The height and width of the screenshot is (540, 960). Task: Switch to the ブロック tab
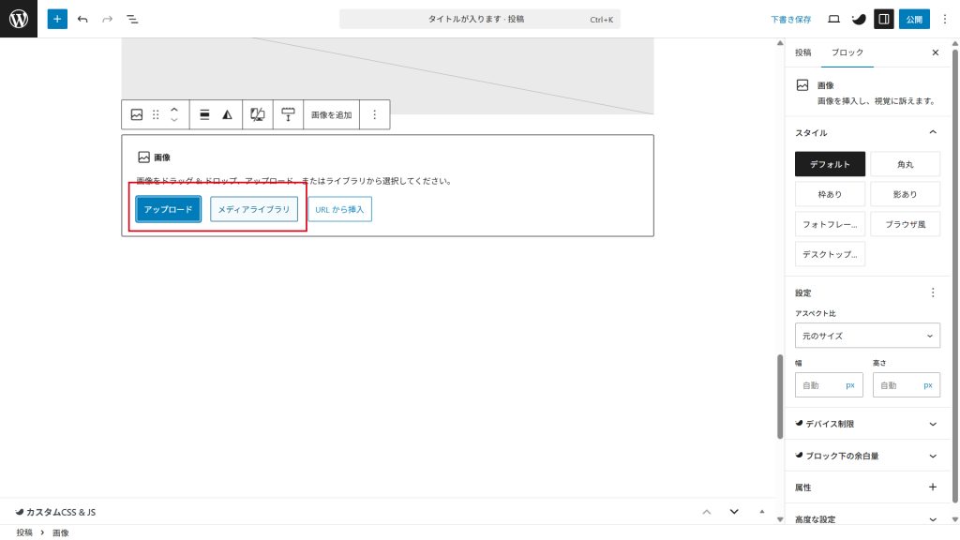pos(846,52)
